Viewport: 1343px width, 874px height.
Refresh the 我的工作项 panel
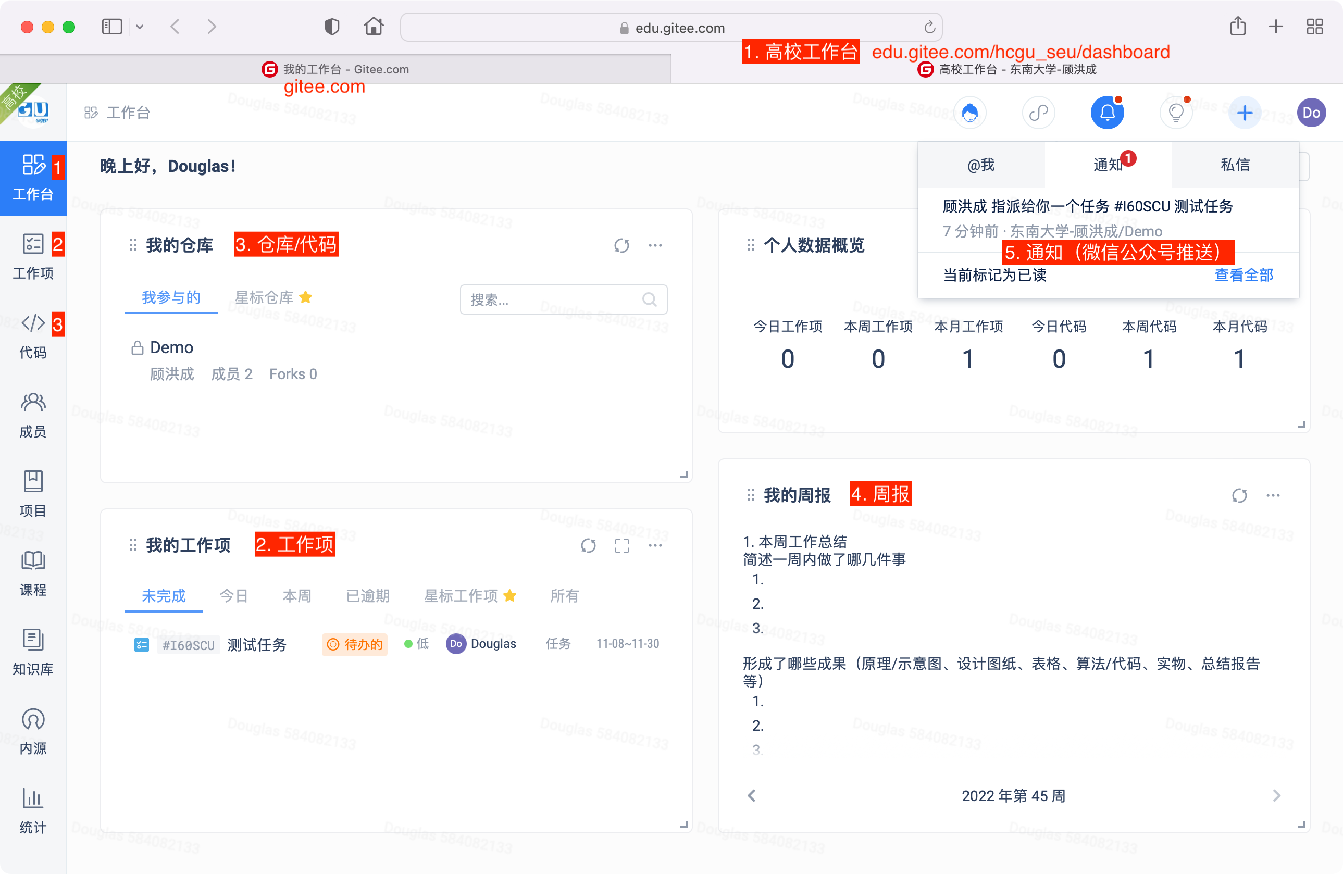click(x=588, y=546)
